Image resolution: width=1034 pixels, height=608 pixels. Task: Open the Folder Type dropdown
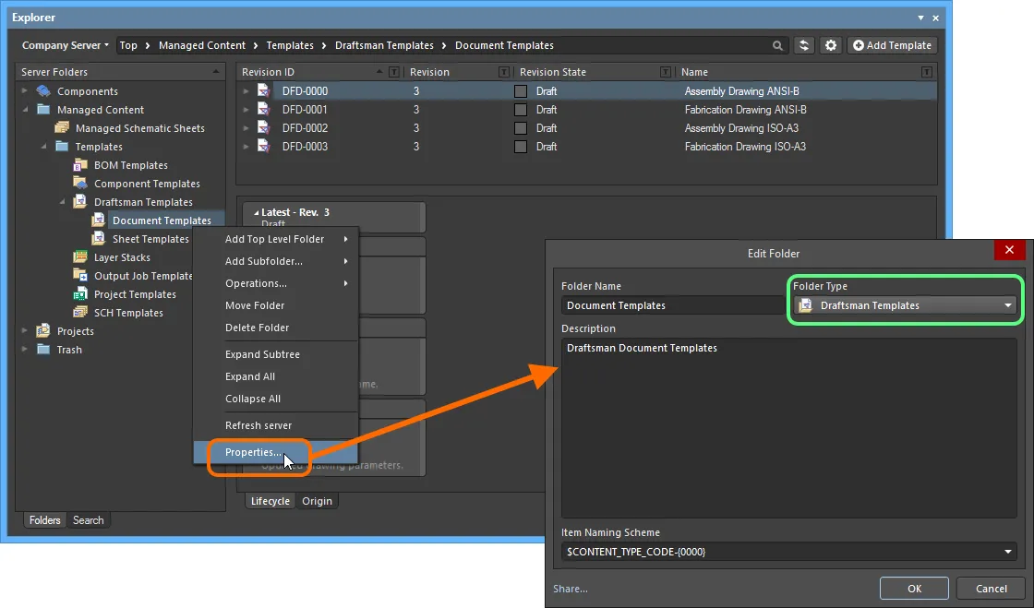[x=1007, y=305]
